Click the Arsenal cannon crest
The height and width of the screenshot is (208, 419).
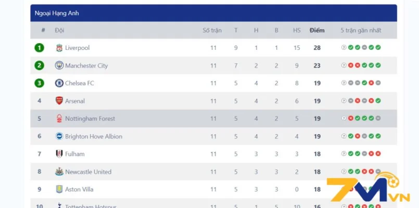59,101
